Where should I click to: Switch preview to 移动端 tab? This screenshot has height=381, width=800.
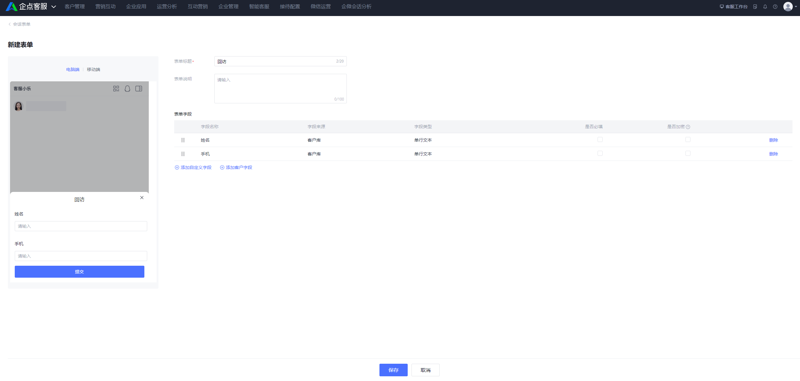point(94,69)
